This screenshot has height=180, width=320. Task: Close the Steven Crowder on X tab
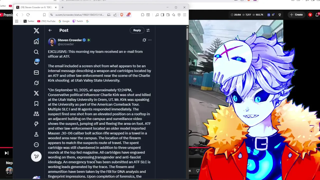pos(55,7)
